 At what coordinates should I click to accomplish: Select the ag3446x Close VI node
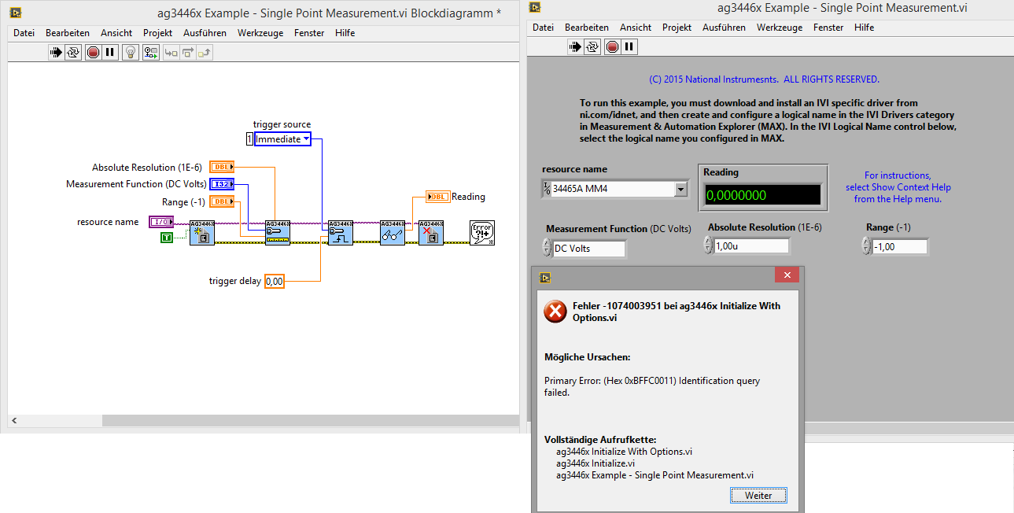(431, 233)
